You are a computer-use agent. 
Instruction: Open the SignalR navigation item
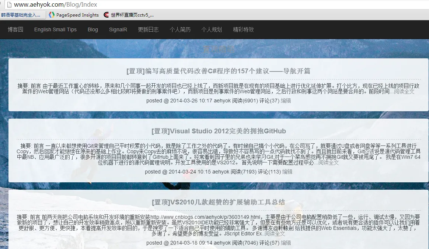click(118, 29)
